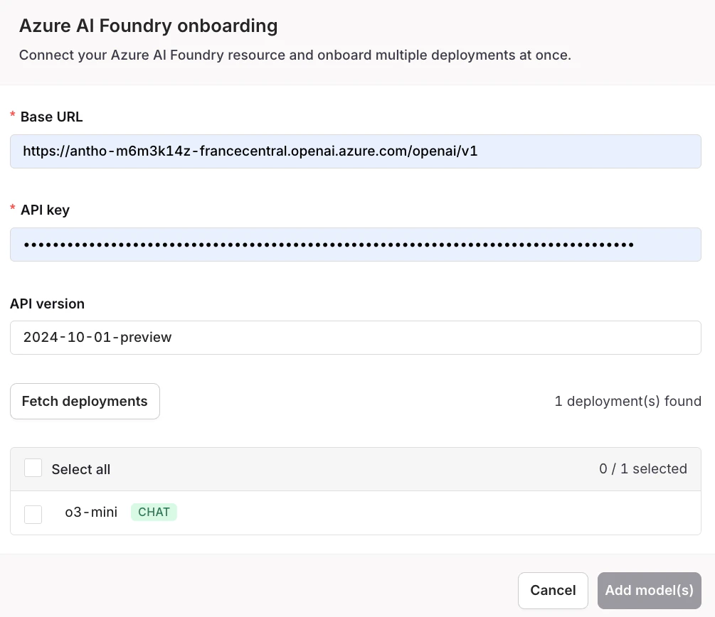Click the '0 / 1 selected' counter
This screenshot has height=617, width=715.
click(x=643, y=468)
